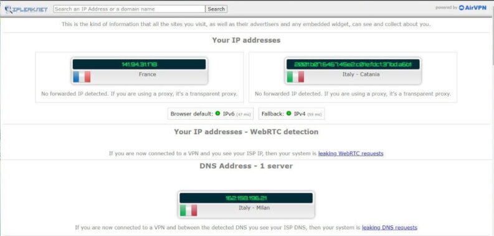The height and width of the screenshot is (236, 494).
Task: Click the green IPv4 fallback status indicator
Action: (289, 114)
